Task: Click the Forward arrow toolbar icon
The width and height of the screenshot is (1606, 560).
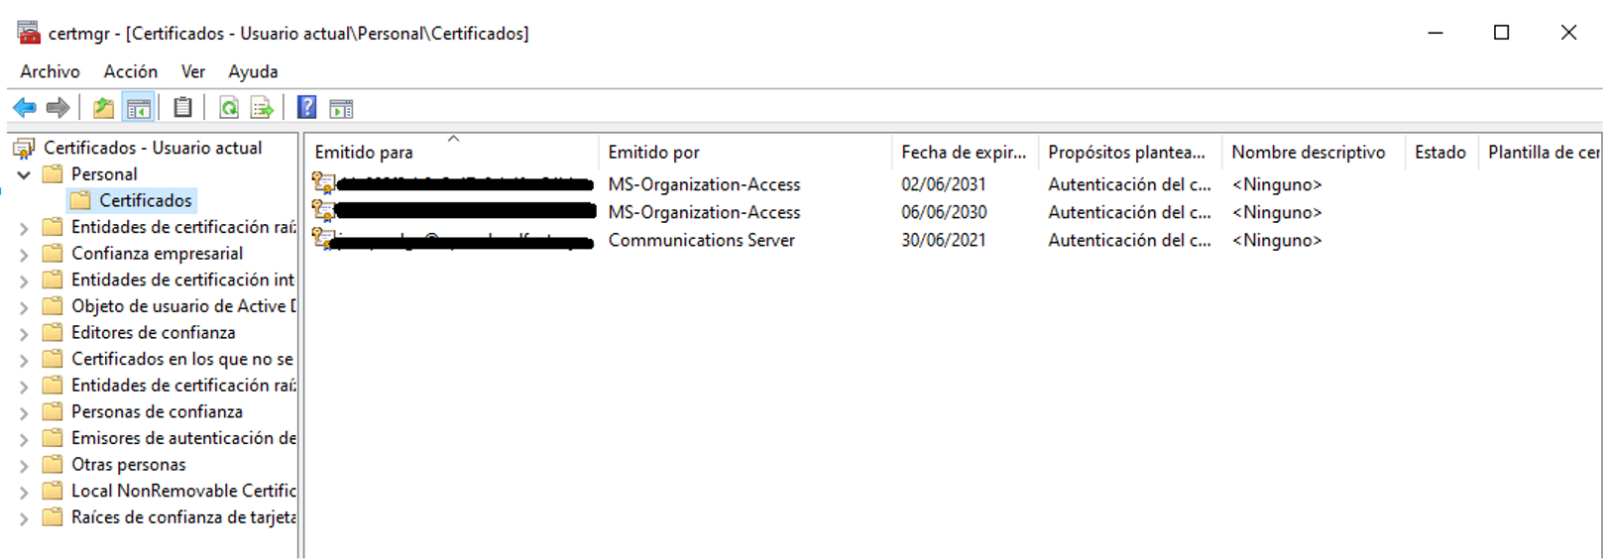Action: [58, 108]
